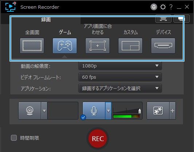Expand the 60 fps frame rate dropdown

tap(120, 77)
